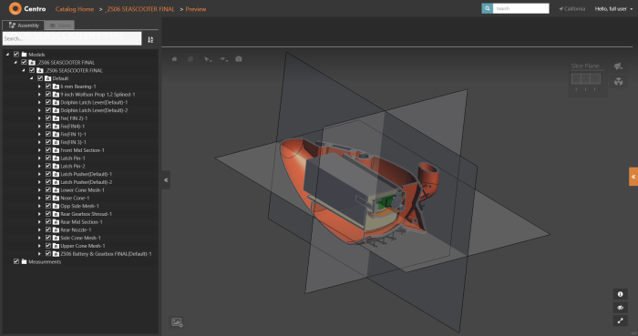
Task: Click the exploded-view cube icon
Action: tap(619, 82)
